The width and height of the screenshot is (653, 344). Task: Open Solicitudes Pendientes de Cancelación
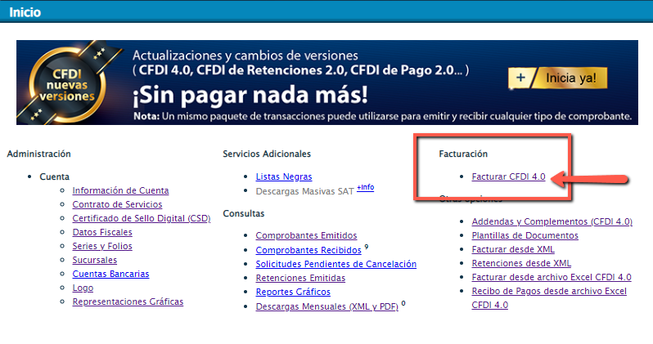[336, 264]
